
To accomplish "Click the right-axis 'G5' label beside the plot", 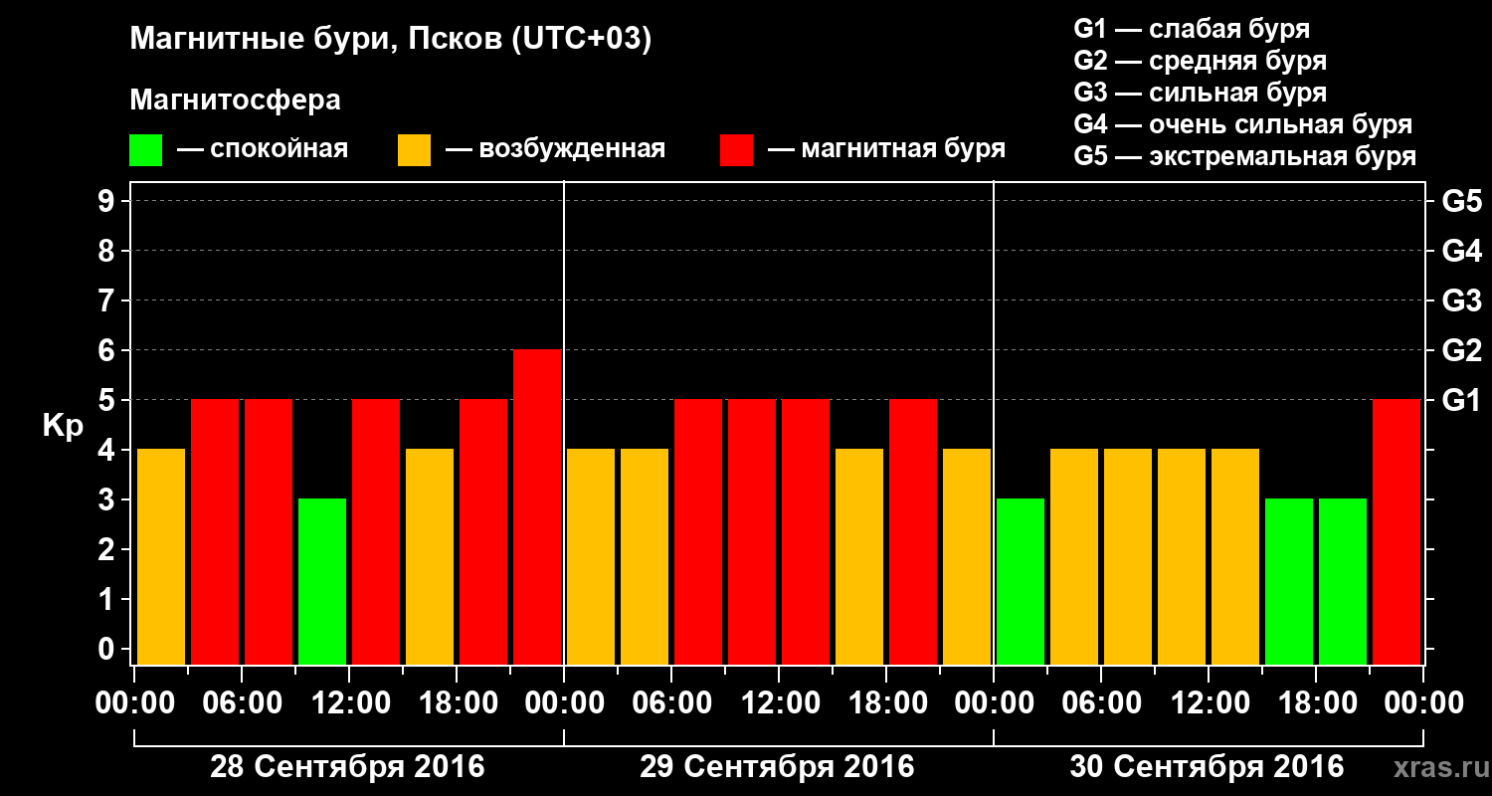I will (x=1462, y=201).
